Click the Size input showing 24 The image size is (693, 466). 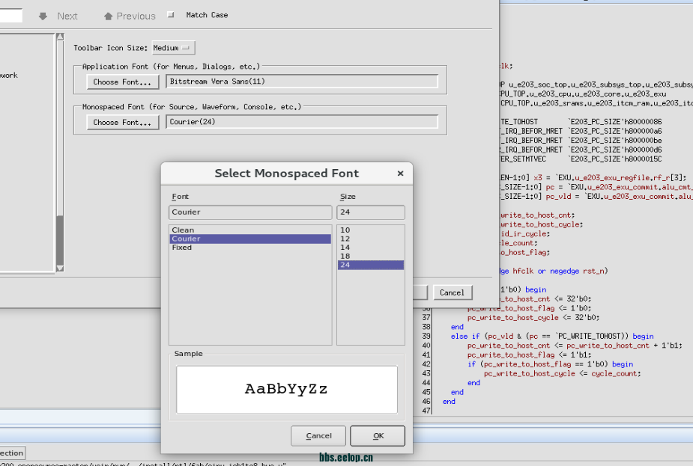click(371, 212)
